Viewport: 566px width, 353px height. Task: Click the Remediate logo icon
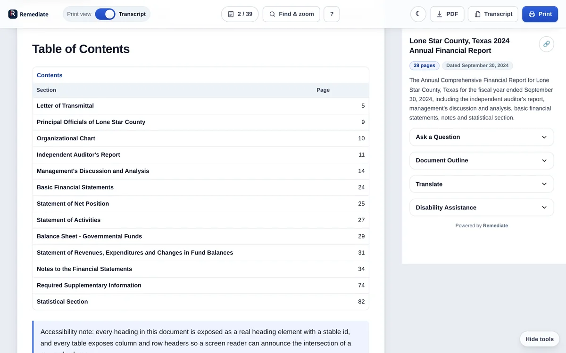point(13,14)
